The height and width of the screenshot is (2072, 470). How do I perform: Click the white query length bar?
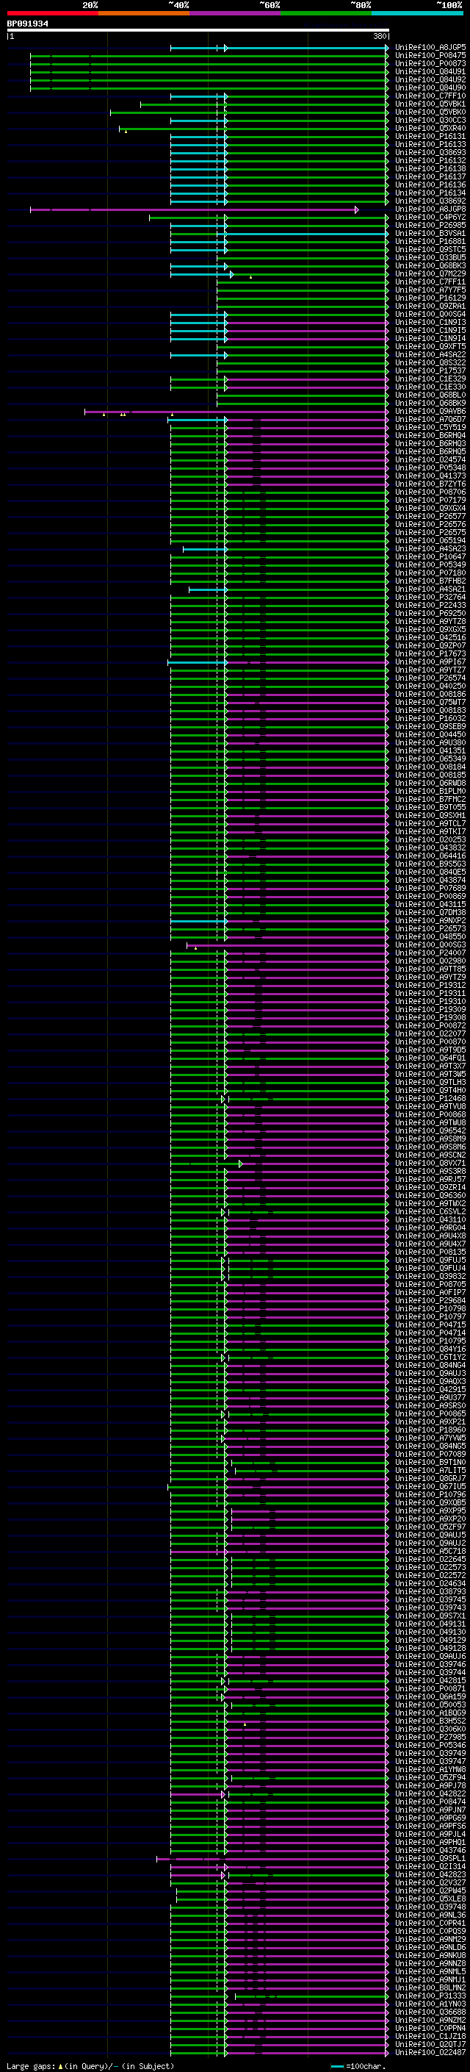coord(198,29)
